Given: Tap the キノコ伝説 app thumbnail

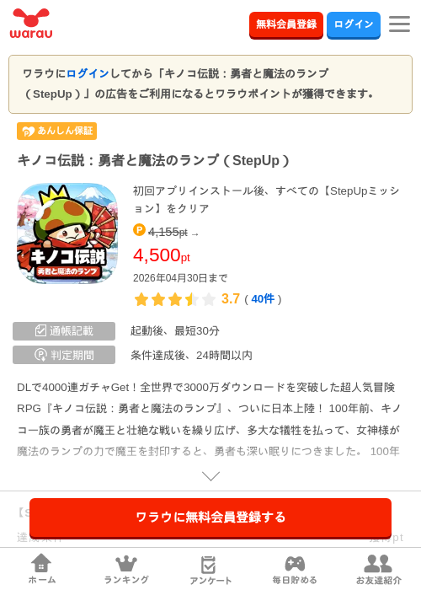Looking at the screenshot, I should [x=67, y=233].
